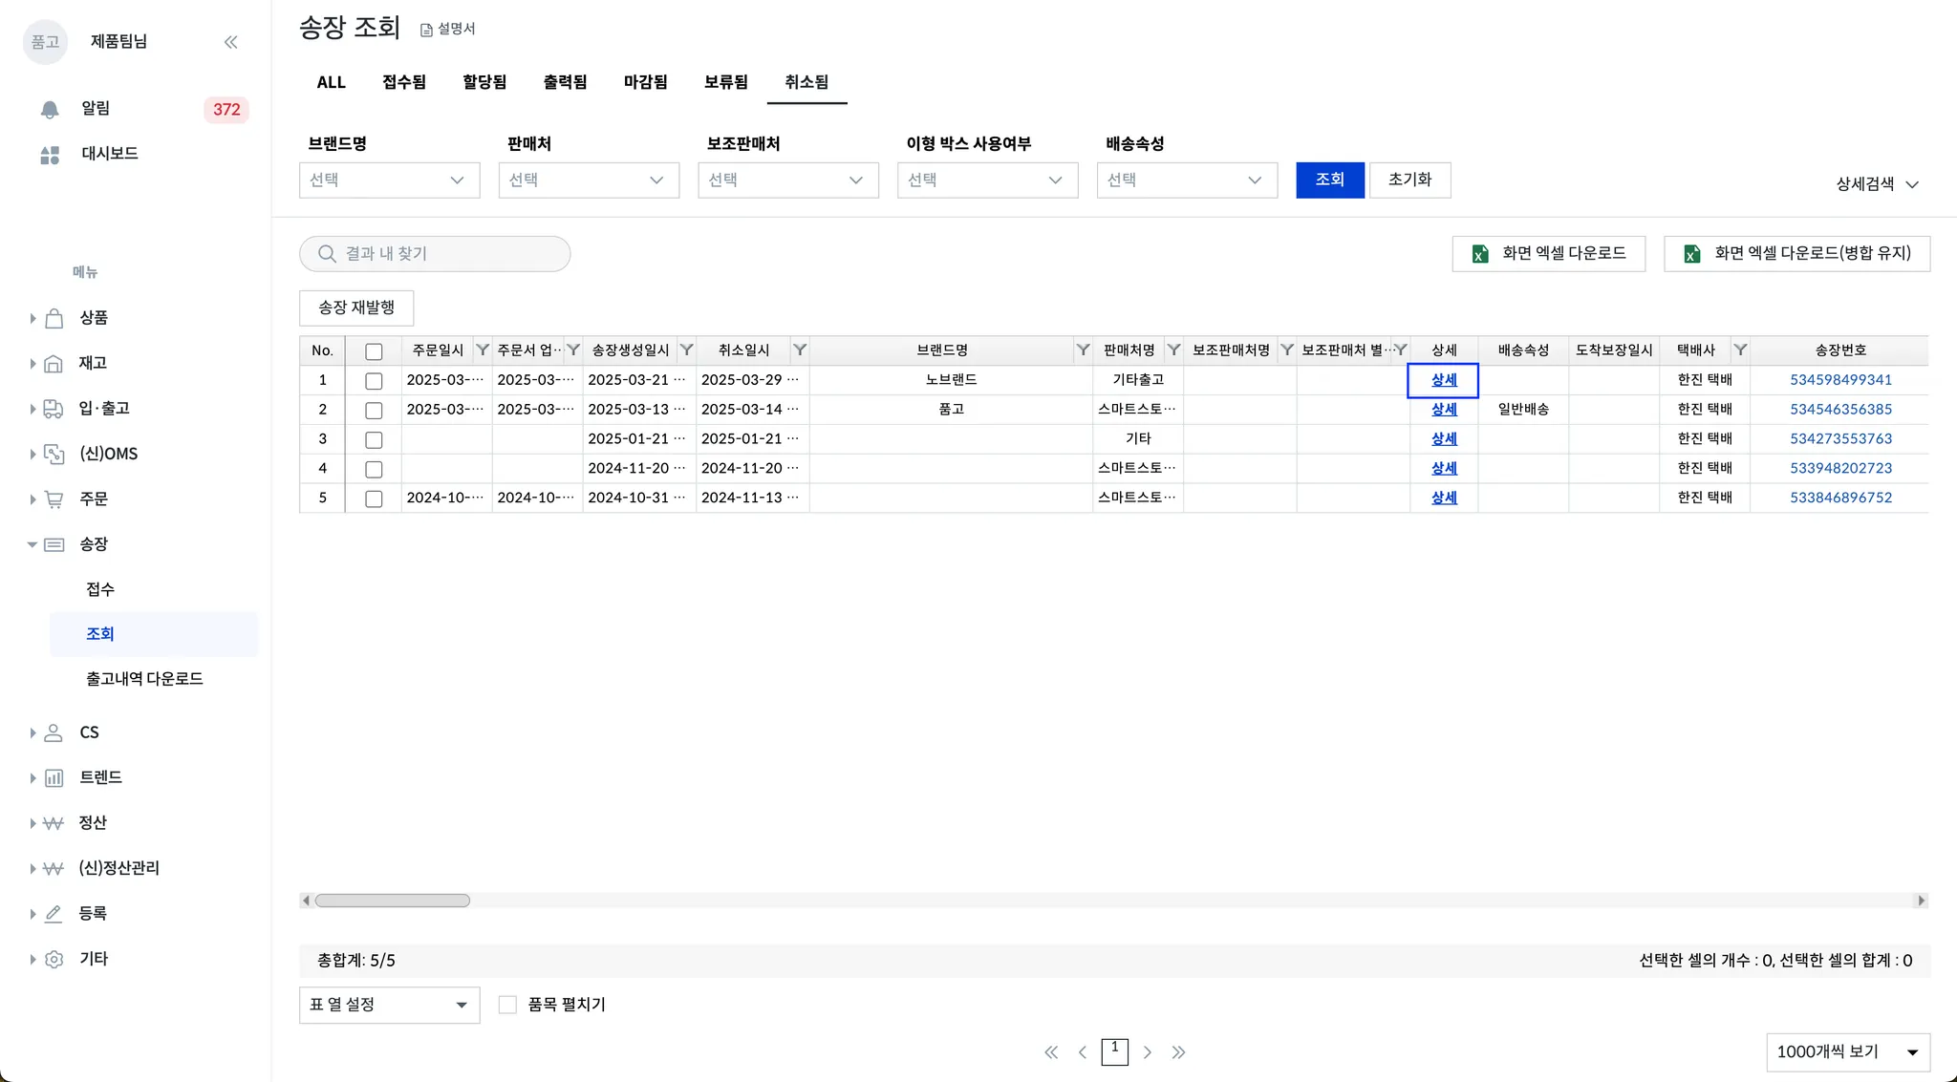Open the 설명서 document icon
This screenshot has height=1082, width=1957.
click(x=426, y=31)
